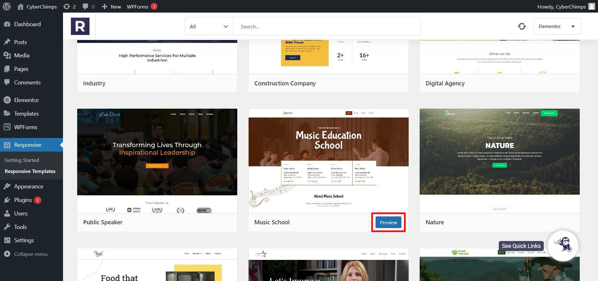Click the Public Speaker template title
Viewport: 598px width, 281px height.
[103, 222]
